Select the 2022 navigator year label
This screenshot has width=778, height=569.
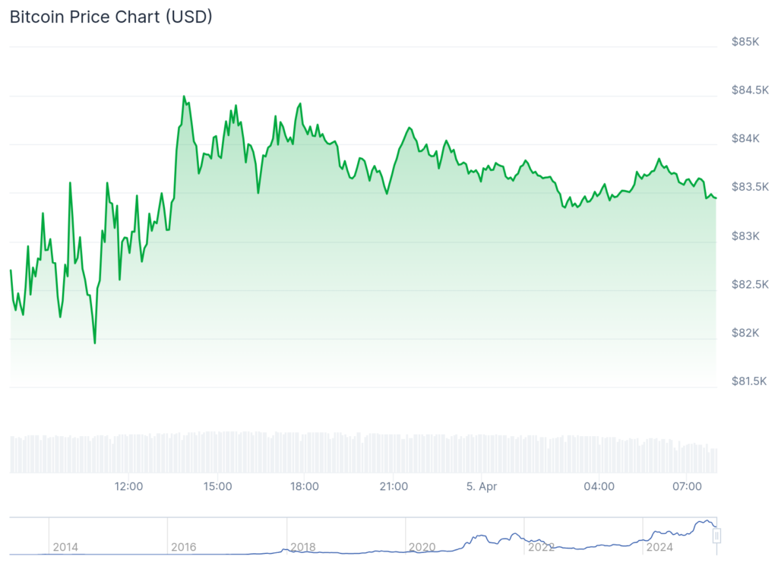(540, 547)
